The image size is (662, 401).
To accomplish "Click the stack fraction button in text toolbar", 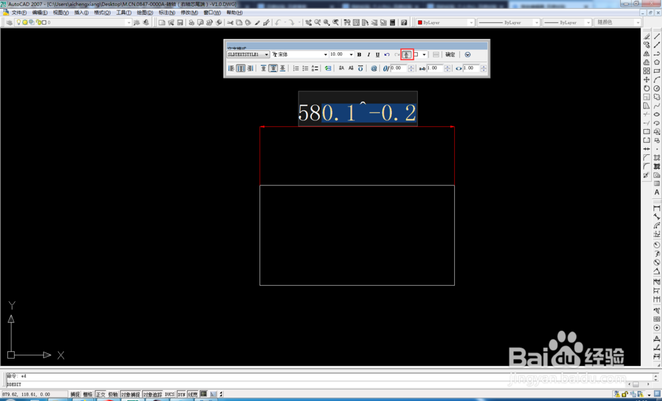I will point(406,54).
